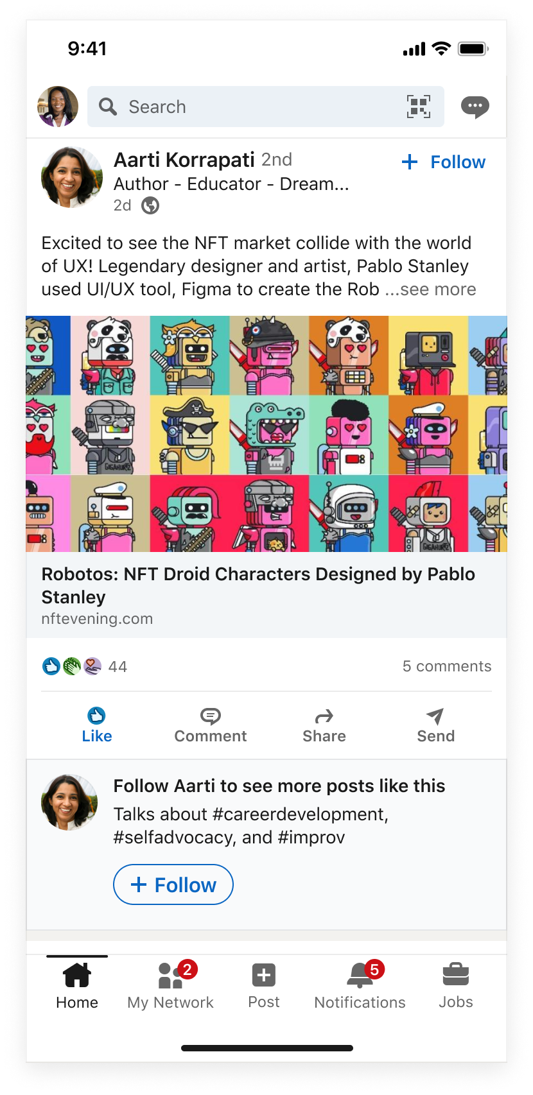Tap the QR code scanner icon
Viewport: 533px width, 1095px height.
418,107
